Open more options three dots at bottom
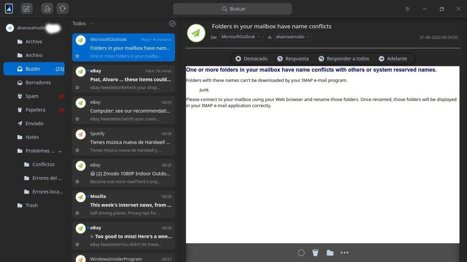 [345, 253]
